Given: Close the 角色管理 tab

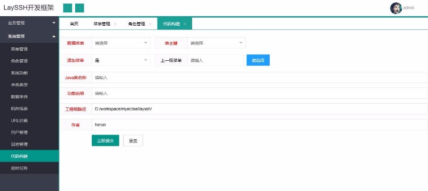Looking at the screenshot, I should click(x=150, y=24).
